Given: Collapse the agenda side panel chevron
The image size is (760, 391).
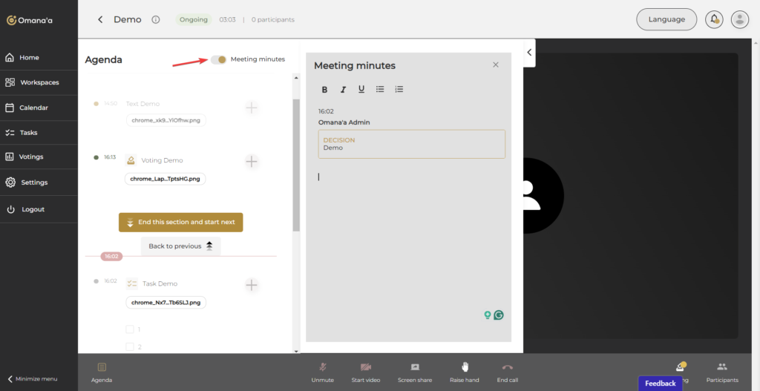Looking at the screenshot, I should [528, 52].
